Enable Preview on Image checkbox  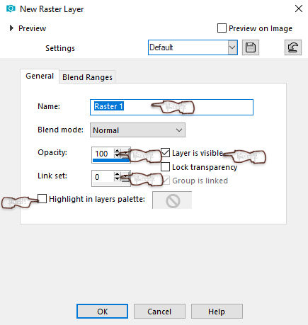coord(222,28)
